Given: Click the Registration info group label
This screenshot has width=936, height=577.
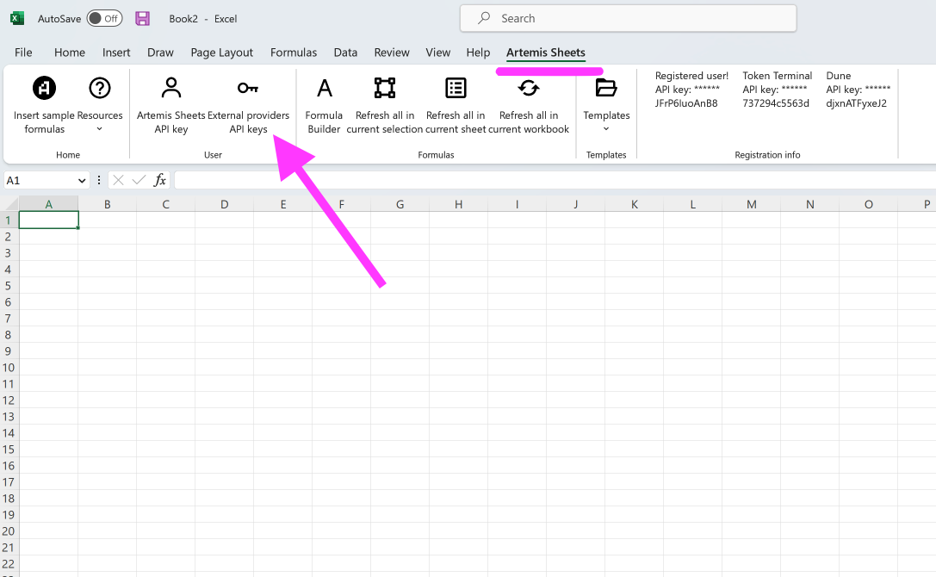Looking at the screenshot, I should 768,155.
